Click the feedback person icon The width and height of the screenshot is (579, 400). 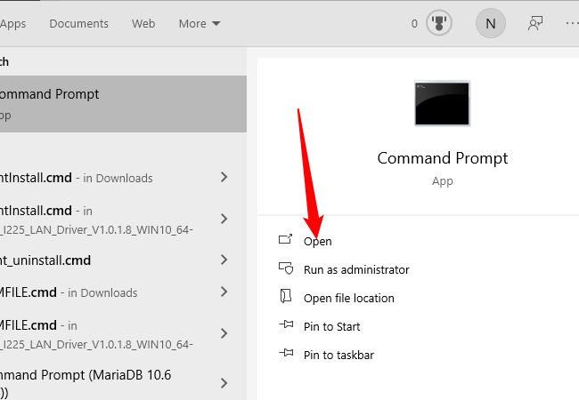pyautogui.click(x=535, y=24)
